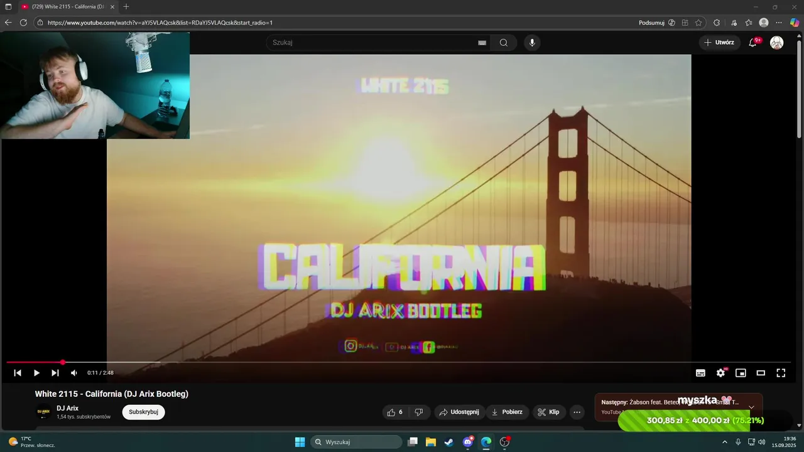Open Edge settings and more menu
This screenshot has height=452, width=804.
click(x=779, y=23)
